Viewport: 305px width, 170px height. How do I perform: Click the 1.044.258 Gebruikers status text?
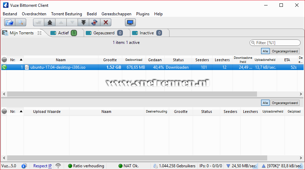(177, 166)
